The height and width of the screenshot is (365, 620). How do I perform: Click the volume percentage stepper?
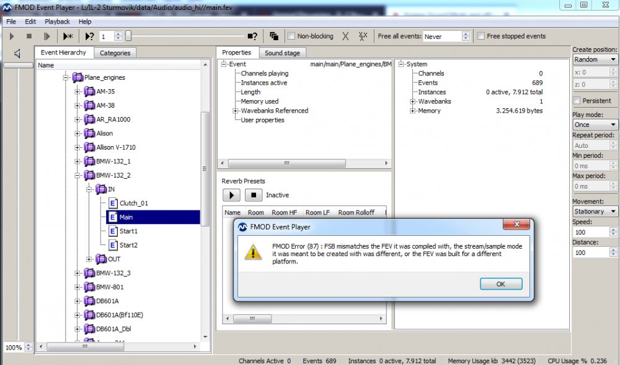(29, 347)
